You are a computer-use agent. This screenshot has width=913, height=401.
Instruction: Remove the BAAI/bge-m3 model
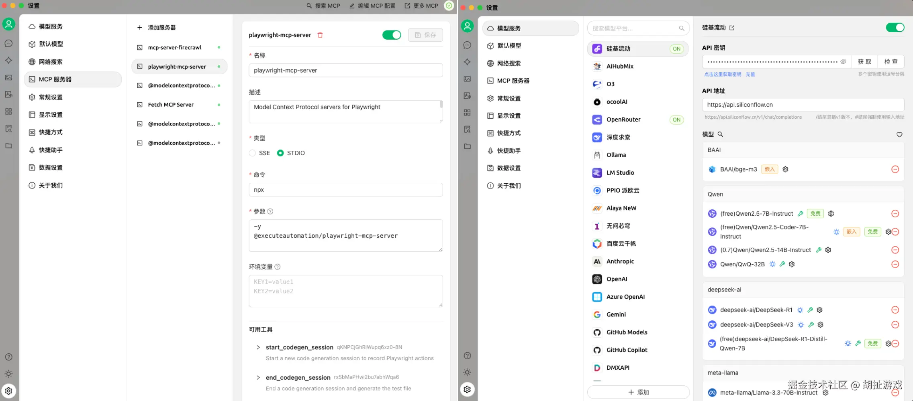coord(895,169)
